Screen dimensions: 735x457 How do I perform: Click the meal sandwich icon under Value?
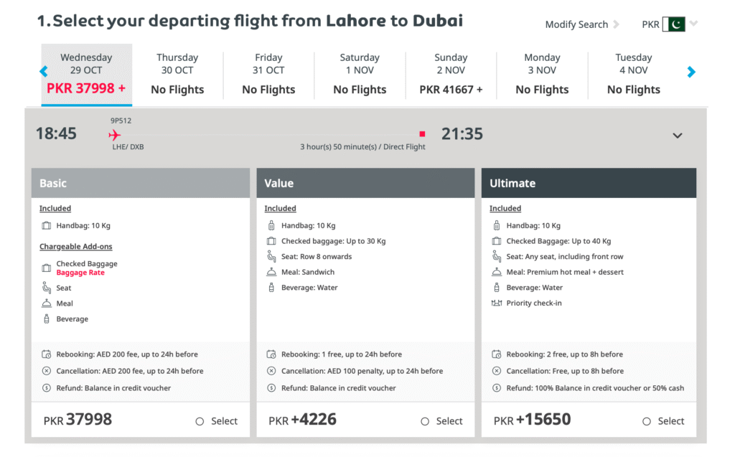270,272
